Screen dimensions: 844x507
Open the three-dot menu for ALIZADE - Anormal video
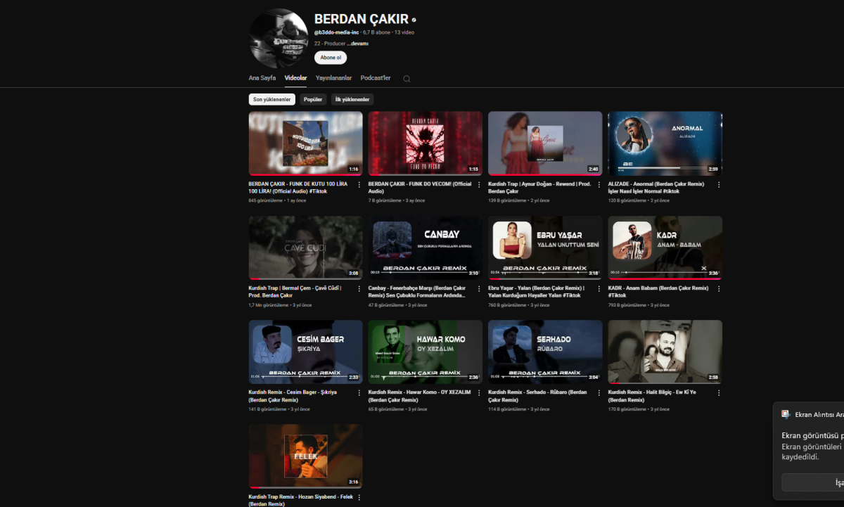click(719, 184)
